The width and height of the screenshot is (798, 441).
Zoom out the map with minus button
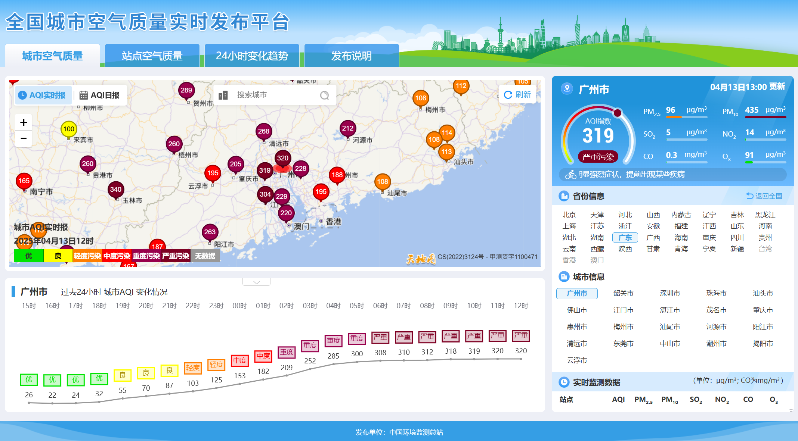24,138
